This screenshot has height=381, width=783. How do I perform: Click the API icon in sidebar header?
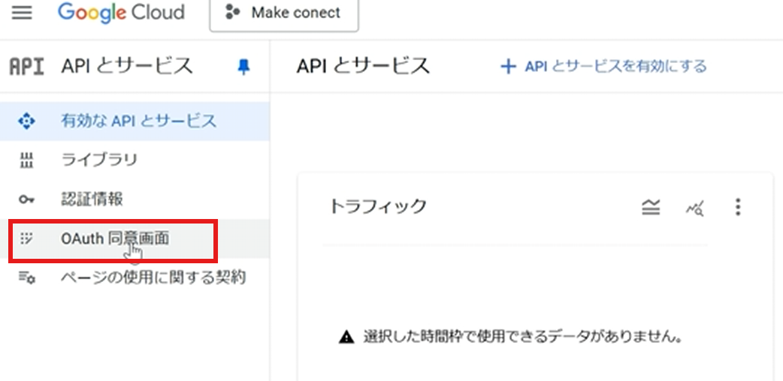coord(26,67)
